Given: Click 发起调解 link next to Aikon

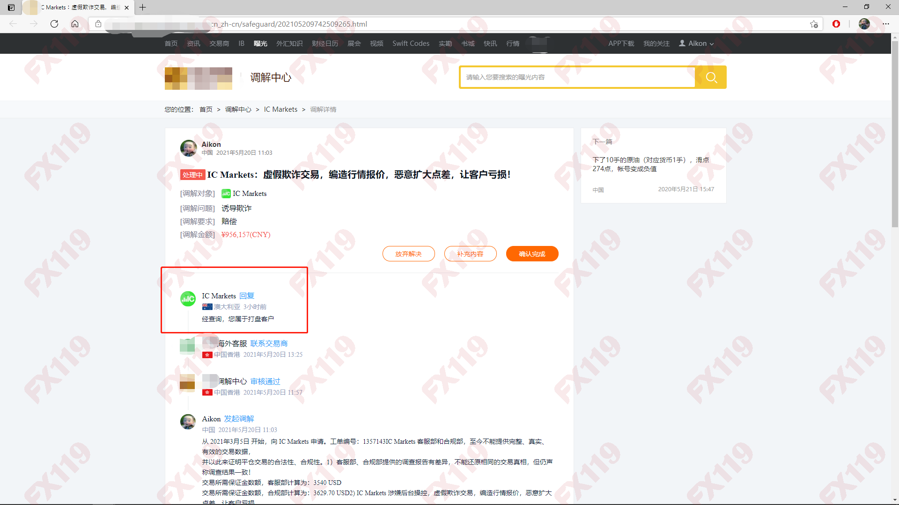Looking at the screenshot, I should tap(239, 419).
